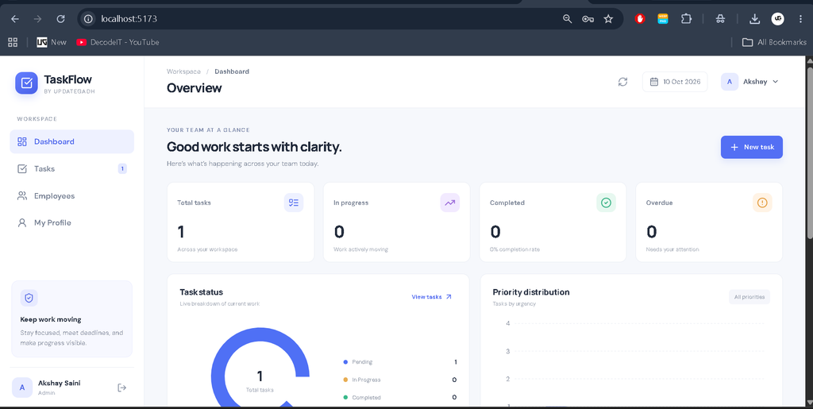Click the Work actively moving text
The width and height of the screenshot is (813, 409).
361,249
